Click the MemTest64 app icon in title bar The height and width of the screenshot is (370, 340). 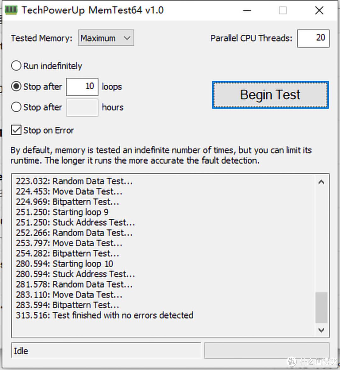pos(11,10)
